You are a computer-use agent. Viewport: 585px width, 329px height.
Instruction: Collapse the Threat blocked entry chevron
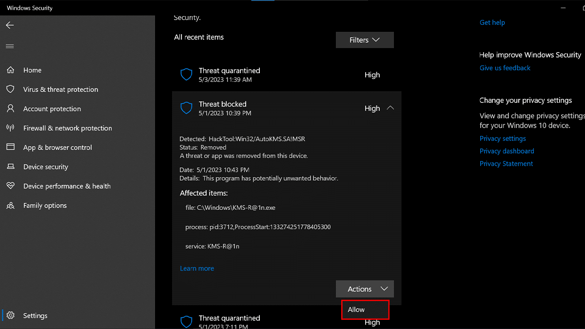pos(390,108)
